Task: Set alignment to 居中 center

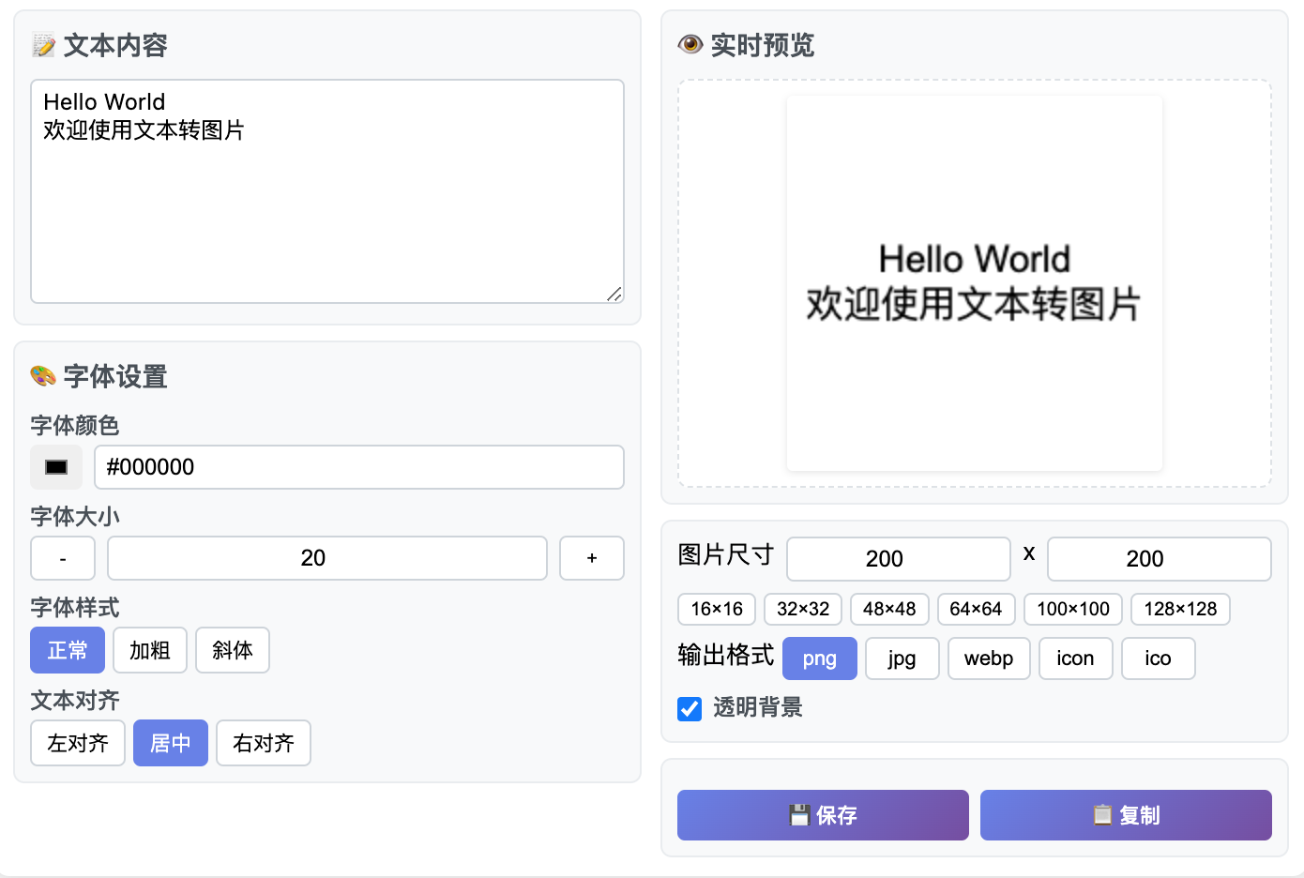Action: 171,743
